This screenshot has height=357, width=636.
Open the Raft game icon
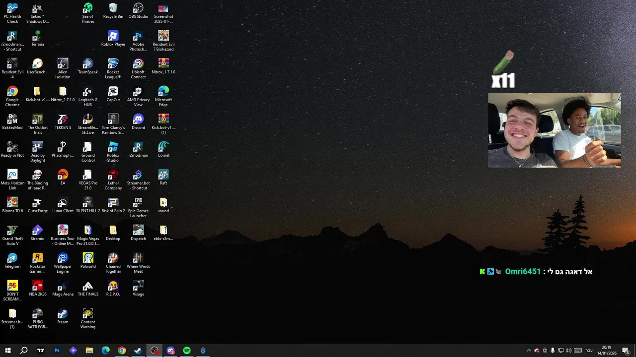pyautogui.click(x=163, y=178)
